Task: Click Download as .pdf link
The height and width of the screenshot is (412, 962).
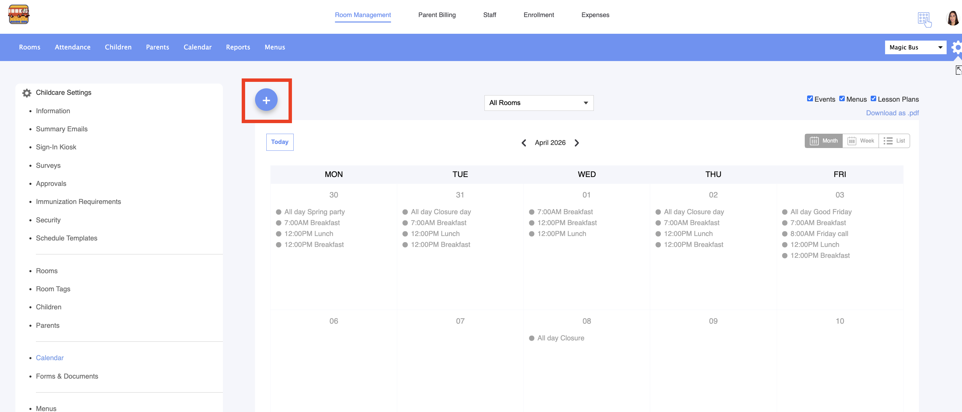Action: 892,113
